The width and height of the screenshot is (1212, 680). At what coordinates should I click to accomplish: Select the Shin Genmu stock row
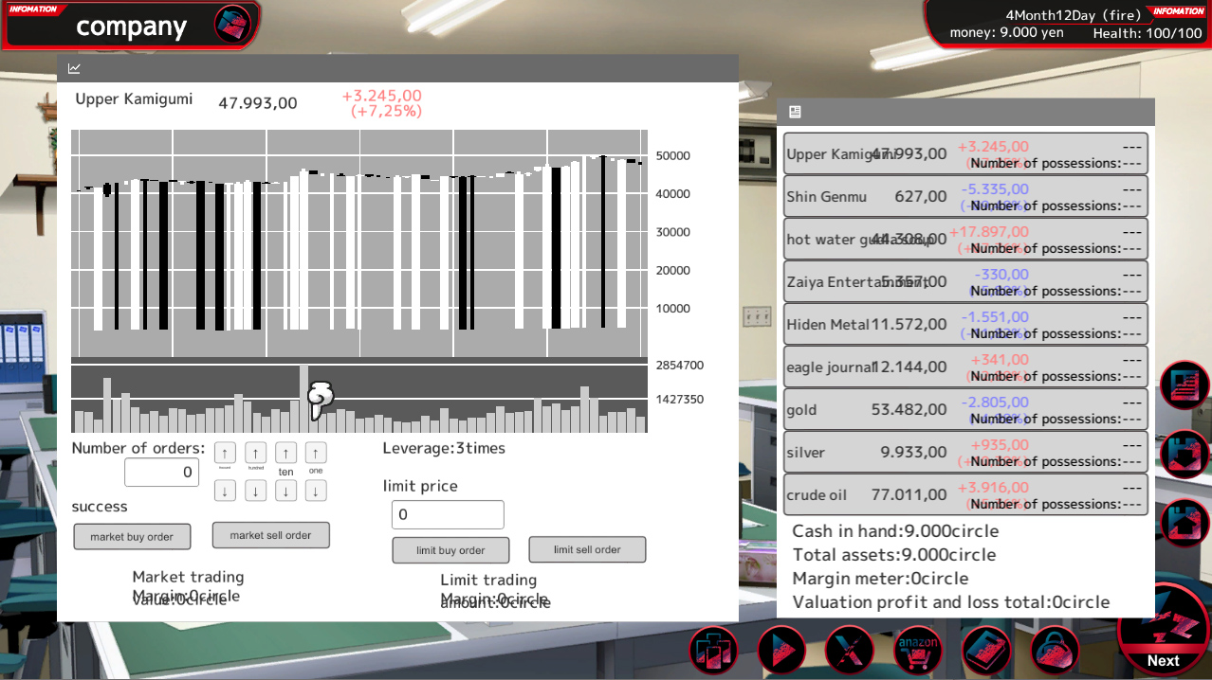tap(965, 196)
